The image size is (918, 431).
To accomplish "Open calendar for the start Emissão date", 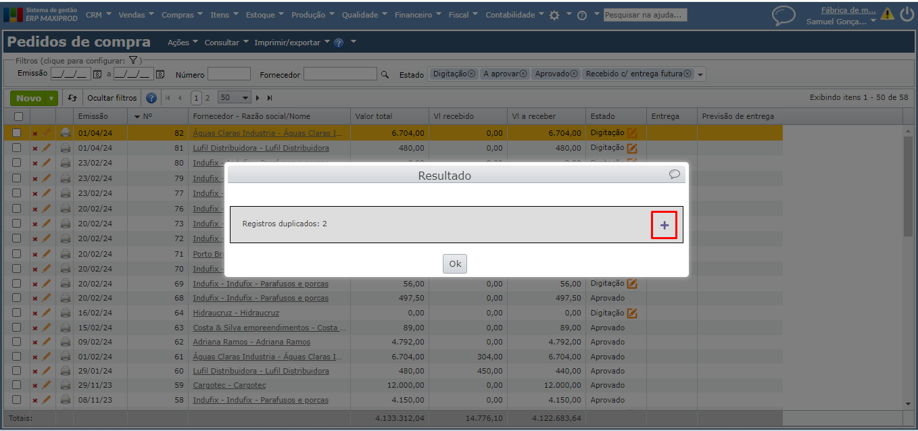I will (97, 74).
